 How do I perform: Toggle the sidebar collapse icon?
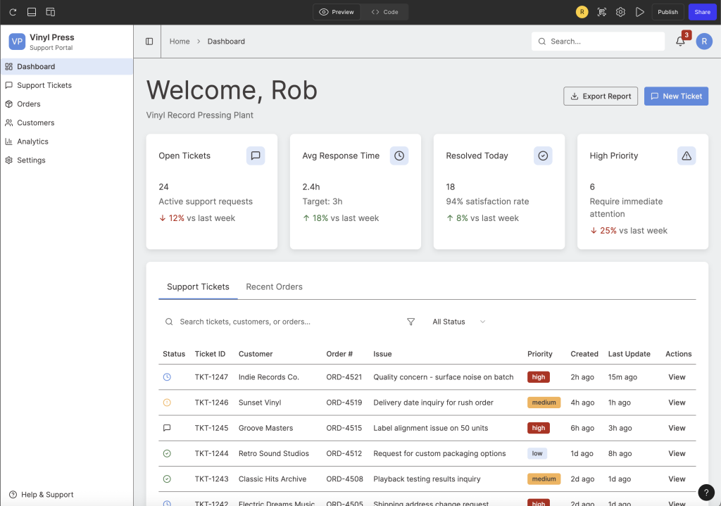(149, 42)
